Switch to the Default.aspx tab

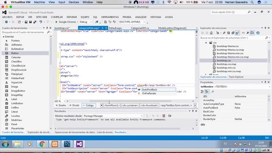click(x=115, y=28)
